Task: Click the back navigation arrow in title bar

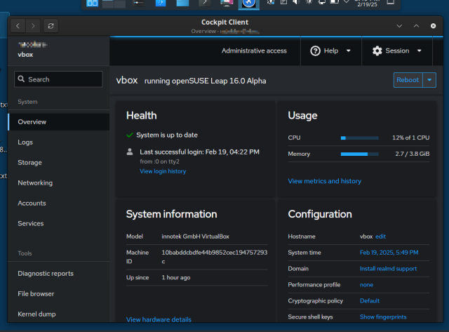Action: [x=17, y=26]
